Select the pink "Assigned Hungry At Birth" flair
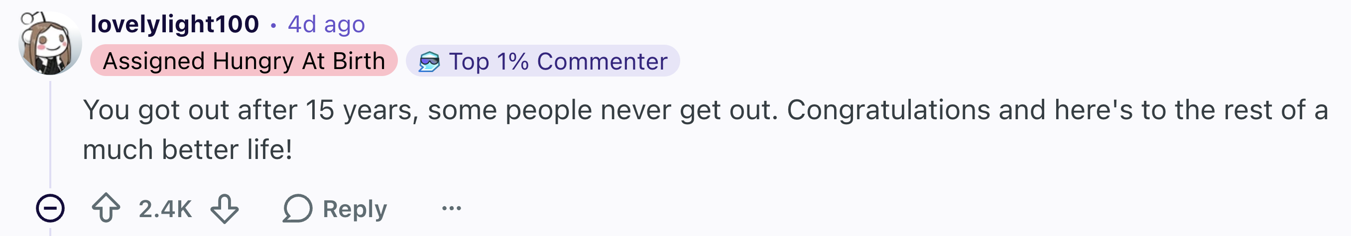The image size is (1351, 236). click(244, 61)
